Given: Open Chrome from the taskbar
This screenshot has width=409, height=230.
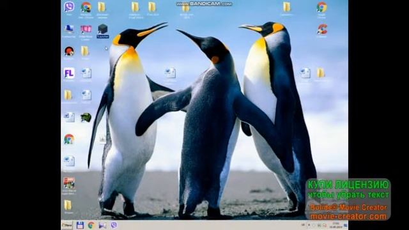Looking at the screenshot, I should click(91, 226).
